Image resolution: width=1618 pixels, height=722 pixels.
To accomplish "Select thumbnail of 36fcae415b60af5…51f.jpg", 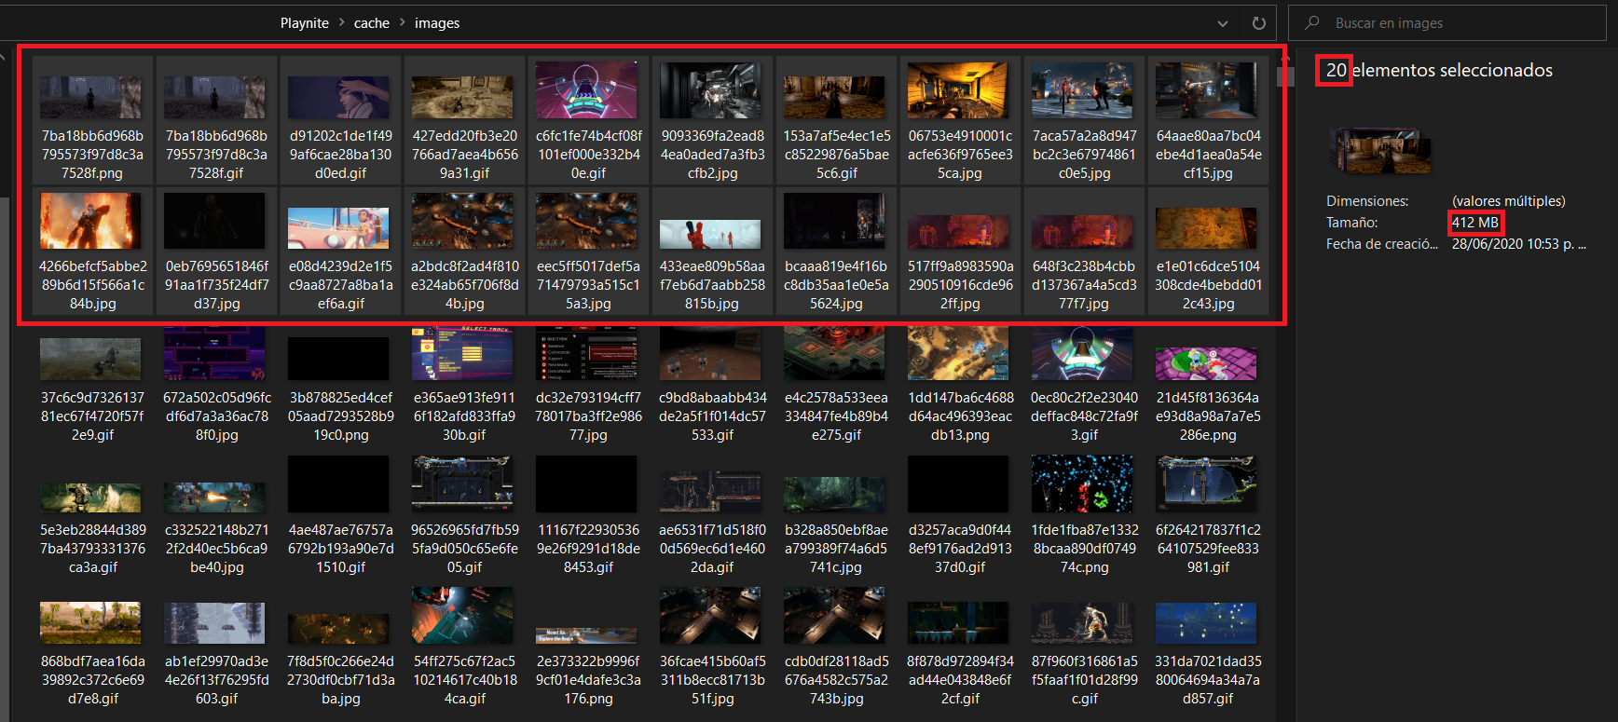I will pos(710,616).
